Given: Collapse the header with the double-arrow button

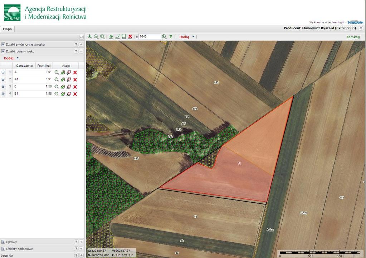Looking at the screenshot, I should tap(361, 28).
